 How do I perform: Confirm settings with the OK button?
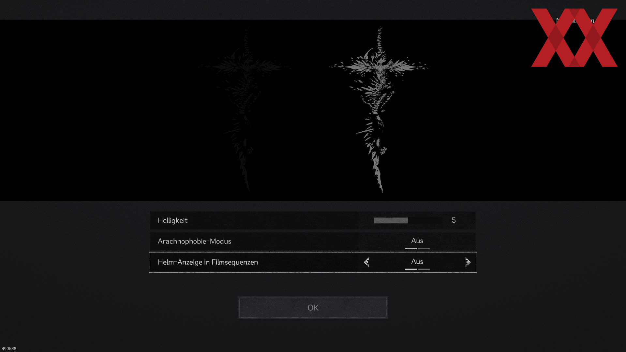point(313,308)
